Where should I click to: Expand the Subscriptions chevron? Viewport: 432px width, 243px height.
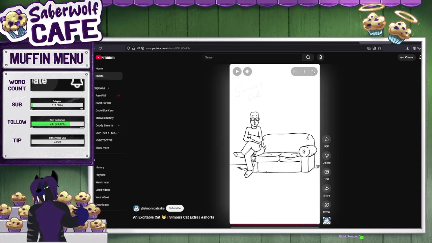pyautogui.click(x=108, y=88)
